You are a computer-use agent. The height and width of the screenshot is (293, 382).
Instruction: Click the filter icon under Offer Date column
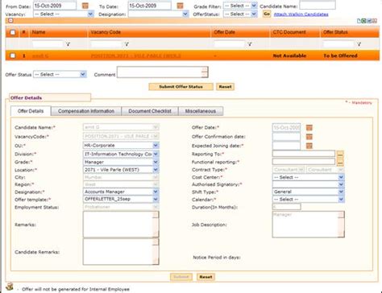pyautogui.click(x=250, y=44)
